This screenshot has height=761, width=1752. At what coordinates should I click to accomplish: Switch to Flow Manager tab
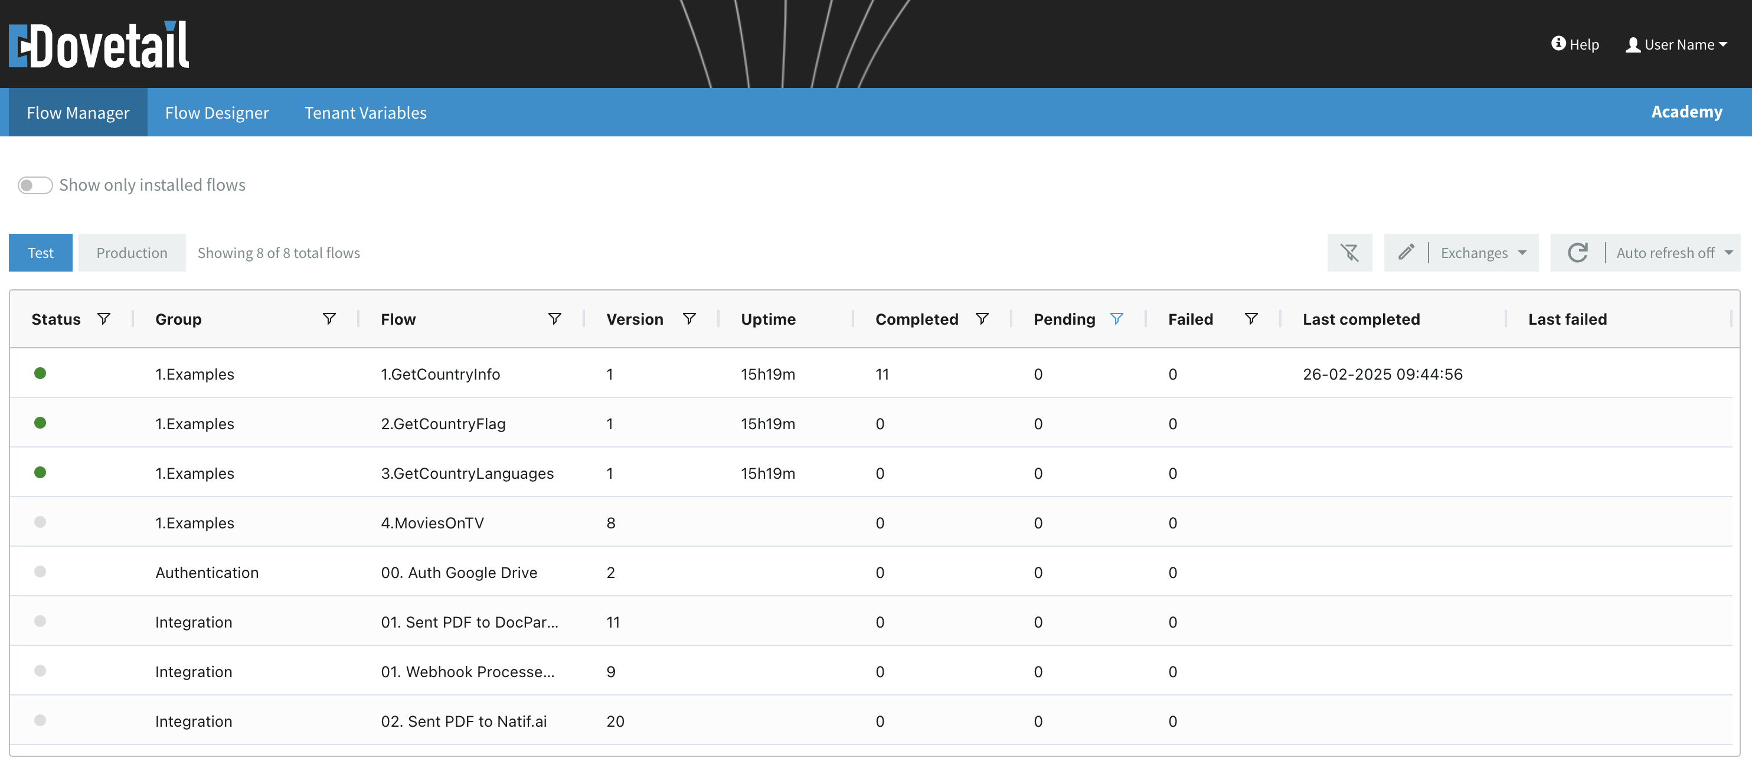click(x=78, y=112)
